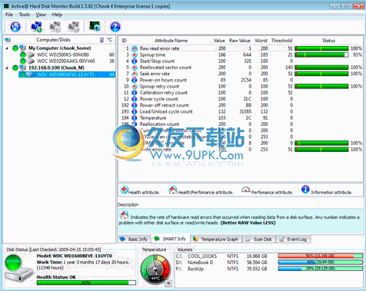Select the D:\ NoteBook D volume row

268,263
